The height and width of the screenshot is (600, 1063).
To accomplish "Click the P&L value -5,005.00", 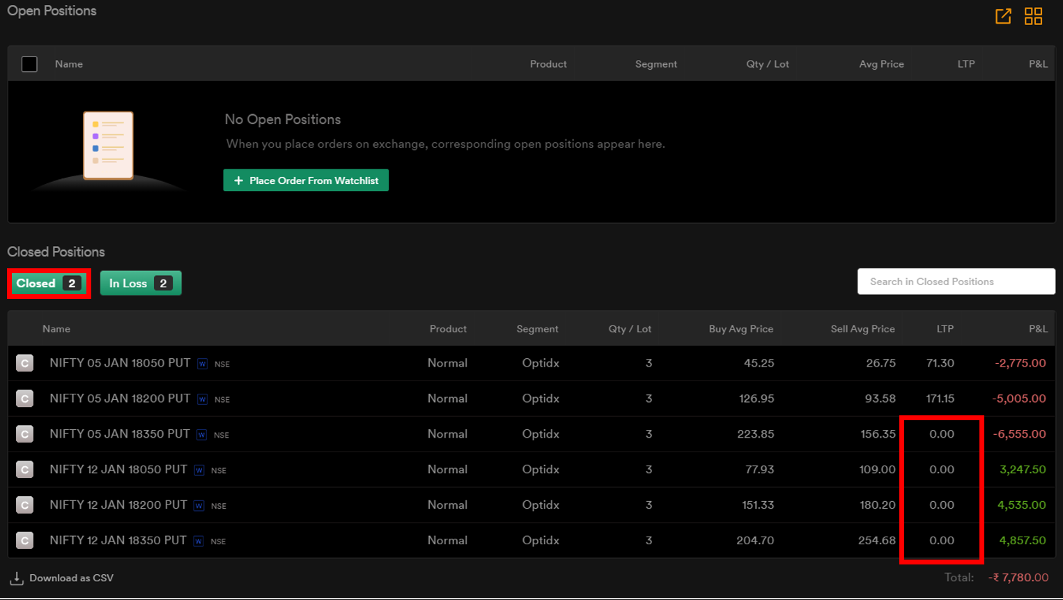I will [1018, 399].
